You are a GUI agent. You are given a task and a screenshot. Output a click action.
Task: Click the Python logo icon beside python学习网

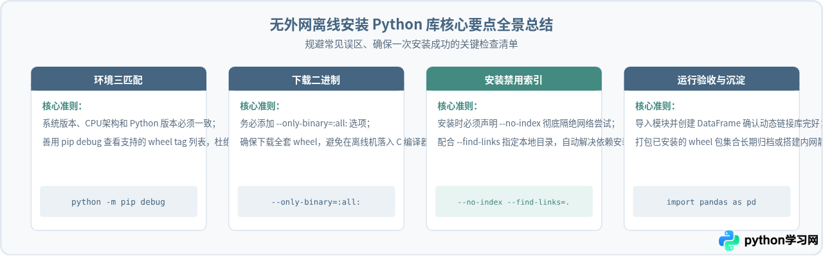(x=729, y=241)
